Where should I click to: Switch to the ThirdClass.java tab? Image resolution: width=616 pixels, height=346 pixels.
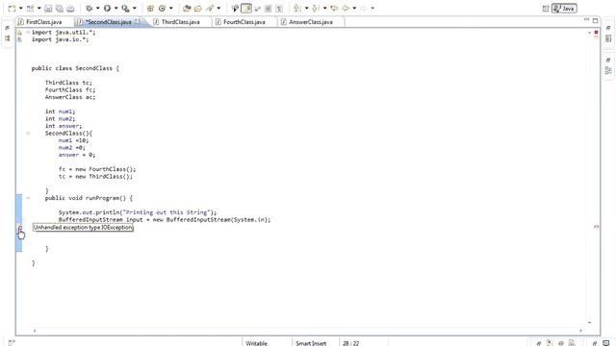point(180,22)
